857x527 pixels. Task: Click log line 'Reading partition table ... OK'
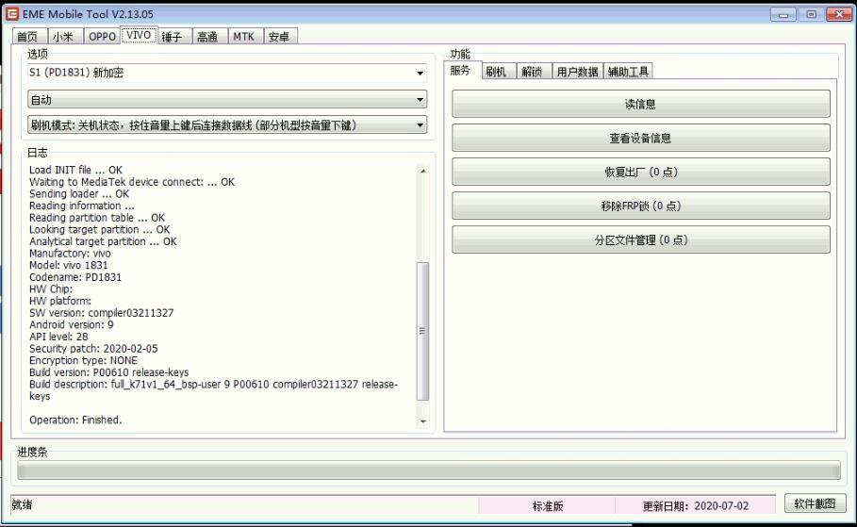point(97,218)
